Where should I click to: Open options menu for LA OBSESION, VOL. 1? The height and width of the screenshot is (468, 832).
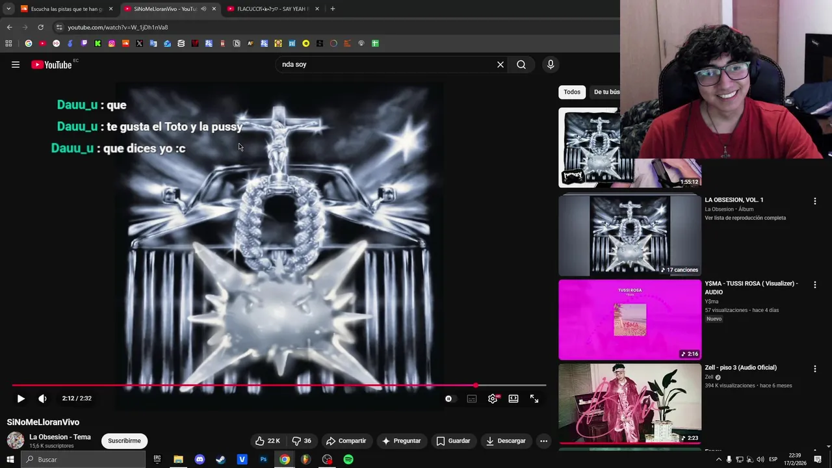[x=814, y=201]
